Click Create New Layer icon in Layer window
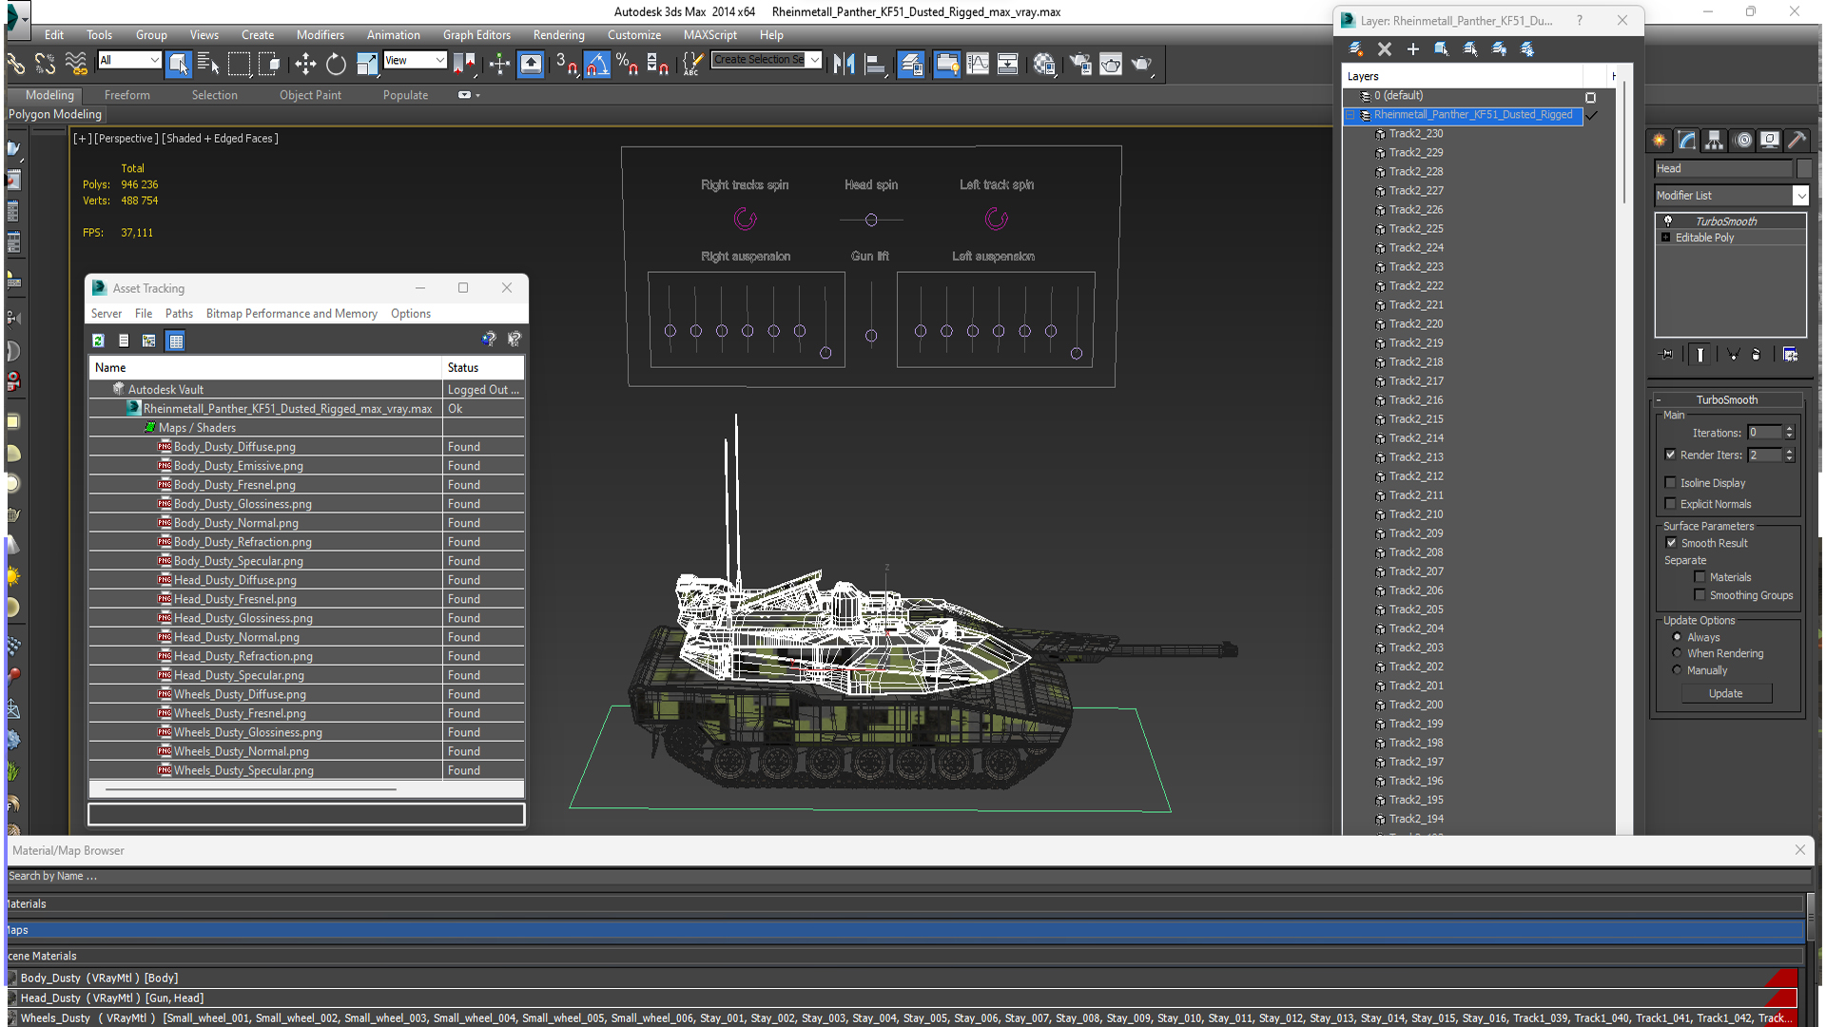Viewport: 1826px width, 1027px height. click(x=1356, y=48)
